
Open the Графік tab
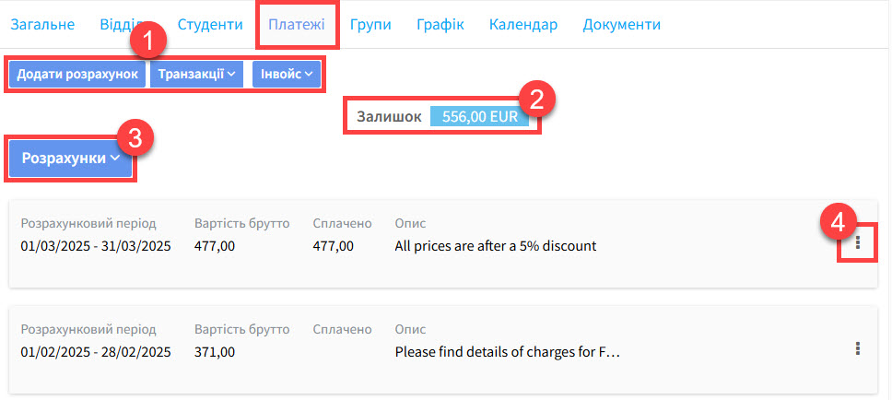tap(440, 24)
